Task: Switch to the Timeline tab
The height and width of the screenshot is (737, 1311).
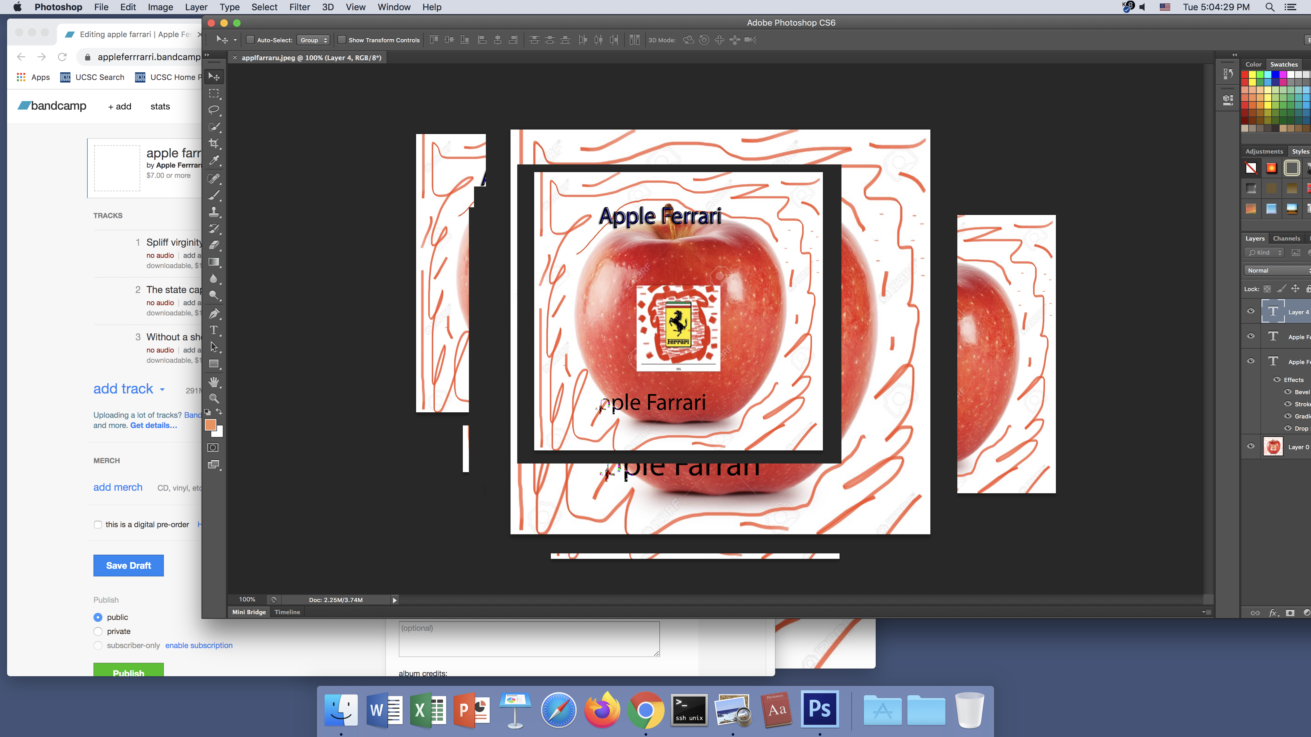Action: tap(287, 612)
